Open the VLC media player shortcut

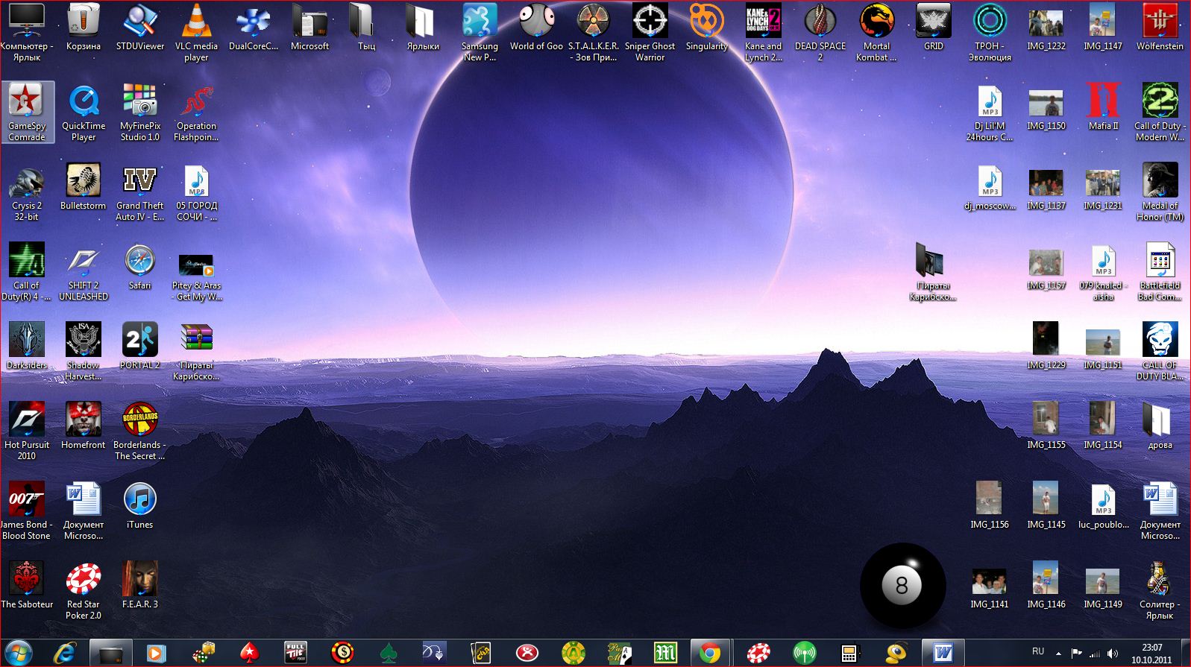196,22
